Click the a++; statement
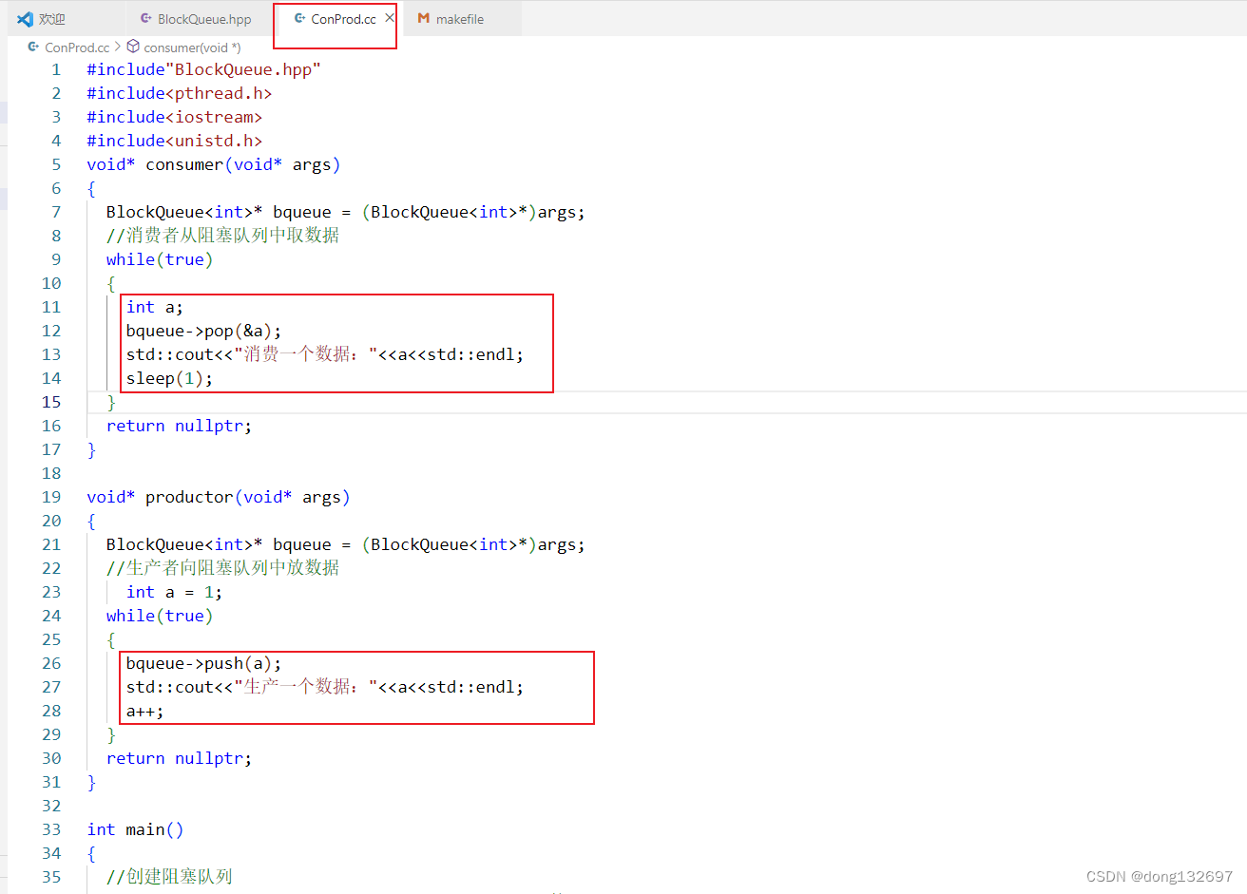 click(145, 711)
